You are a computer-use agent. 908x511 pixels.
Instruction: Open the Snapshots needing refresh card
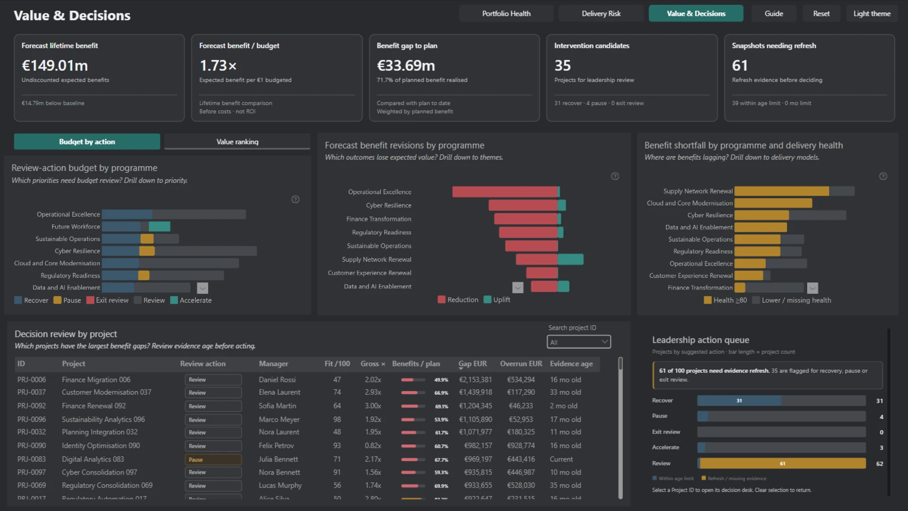[x=809, y=78]
